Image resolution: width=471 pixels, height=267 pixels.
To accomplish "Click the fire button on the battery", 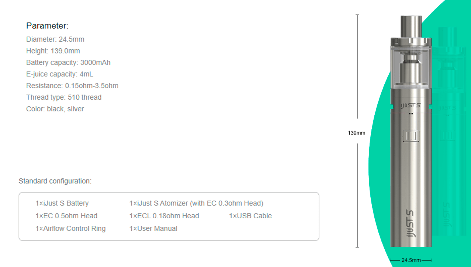I will click(x=411, y=136).
